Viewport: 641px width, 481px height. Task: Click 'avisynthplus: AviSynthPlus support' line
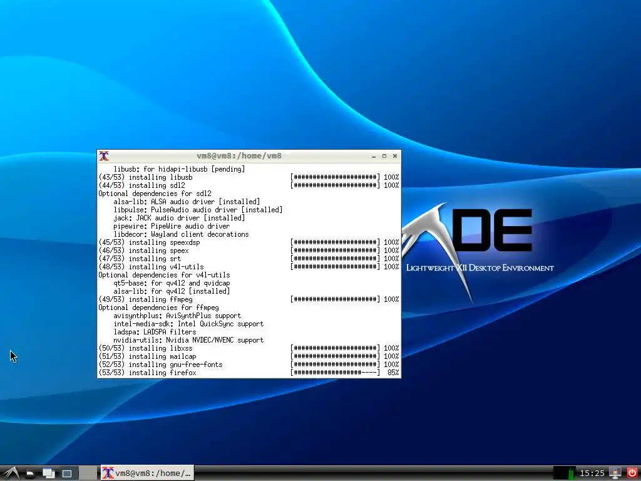(177, 316)
